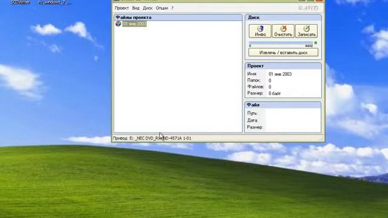Click Извлечь / вставить диск button

coord(283,53)
